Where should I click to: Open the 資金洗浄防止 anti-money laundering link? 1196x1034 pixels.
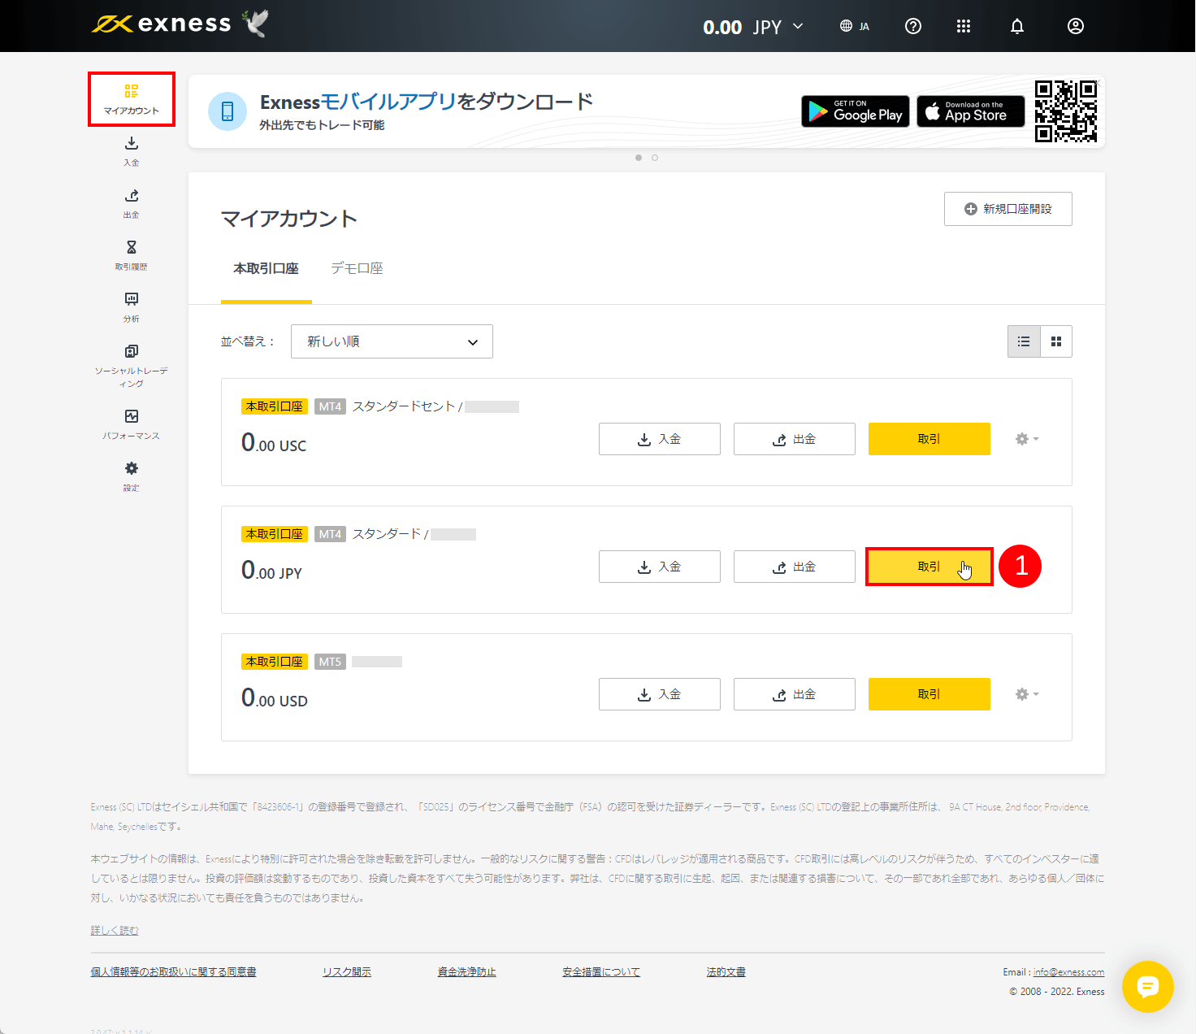click(466, 971)
